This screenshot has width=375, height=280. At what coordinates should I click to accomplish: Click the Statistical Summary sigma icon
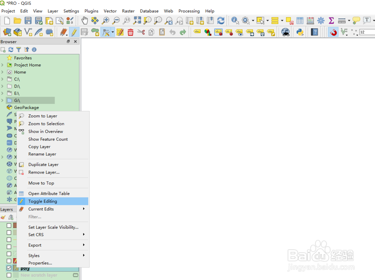pyautogui.click(x=331, y=21)
